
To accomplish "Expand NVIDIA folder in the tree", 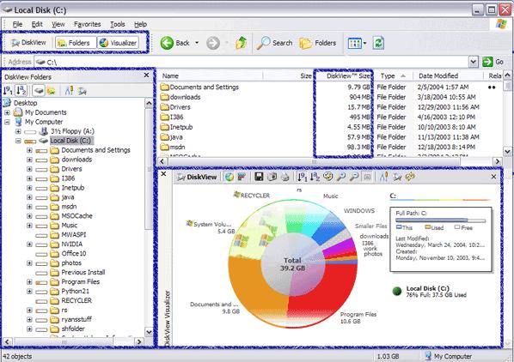I will [29, 244].
